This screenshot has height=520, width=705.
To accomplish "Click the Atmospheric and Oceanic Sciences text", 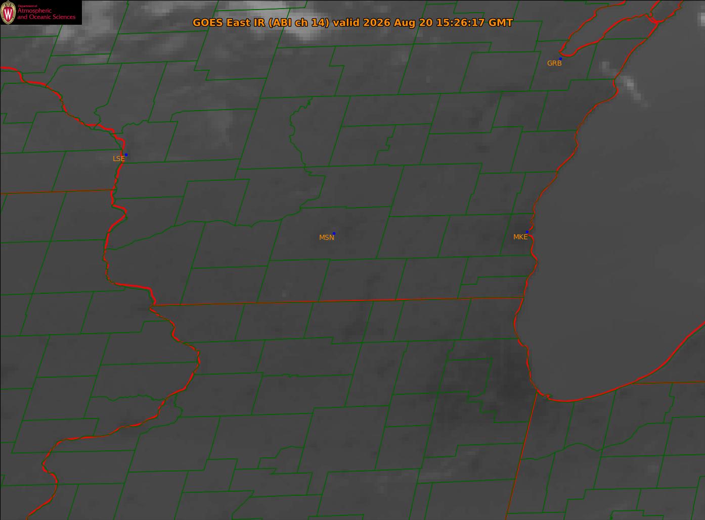I will click(46, 14).
